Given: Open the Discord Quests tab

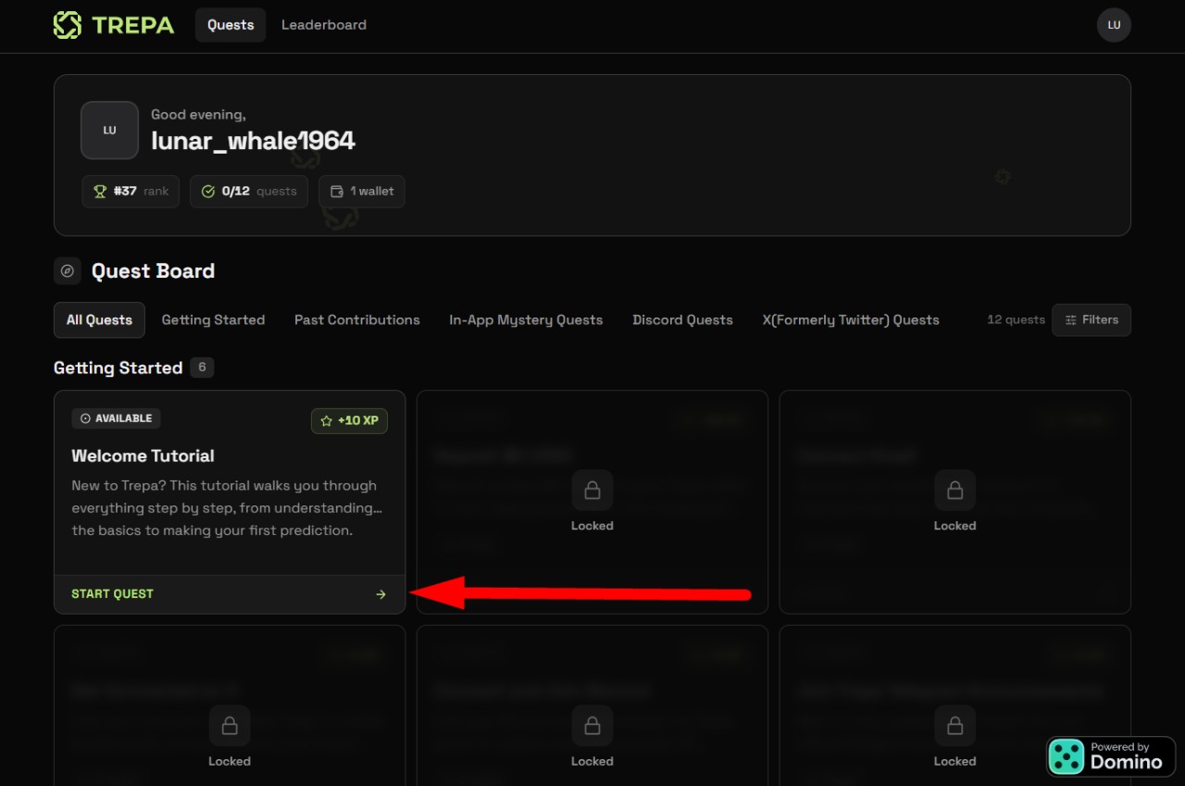Looking at the screenshot, I should pos(682,319).
